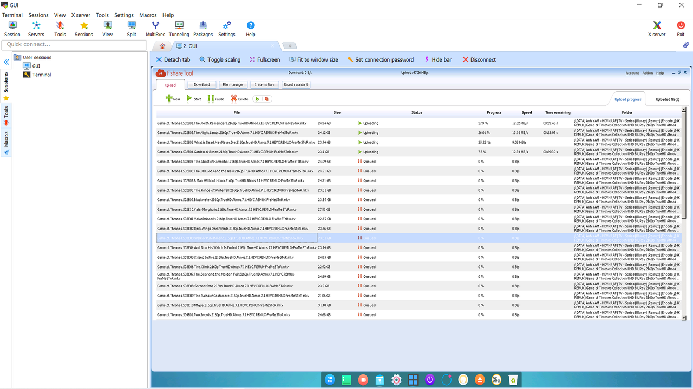Click the home tab icon
This screenshot has height=389, width=693.
[x=162, y=46]
